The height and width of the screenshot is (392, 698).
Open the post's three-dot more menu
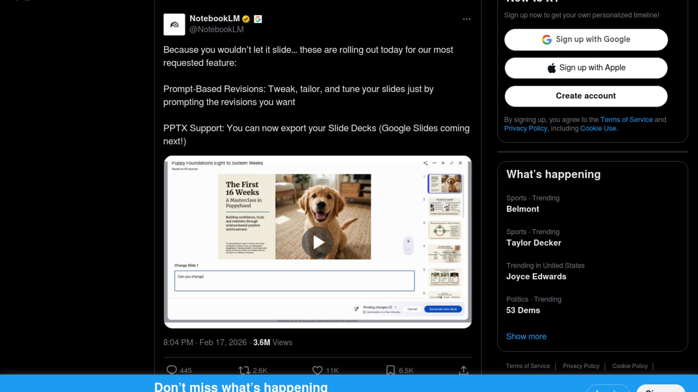point(466,19)
